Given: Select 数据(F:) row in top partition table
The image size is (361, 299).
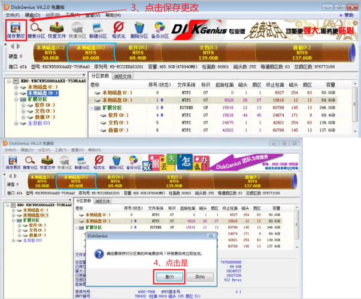Looking at the screenshot, I should pyautogui.click(x=213, y=130).
